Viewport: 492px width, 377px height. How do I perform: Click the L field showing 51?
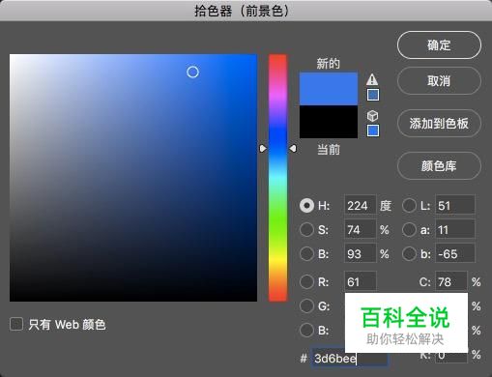[455, 206]
